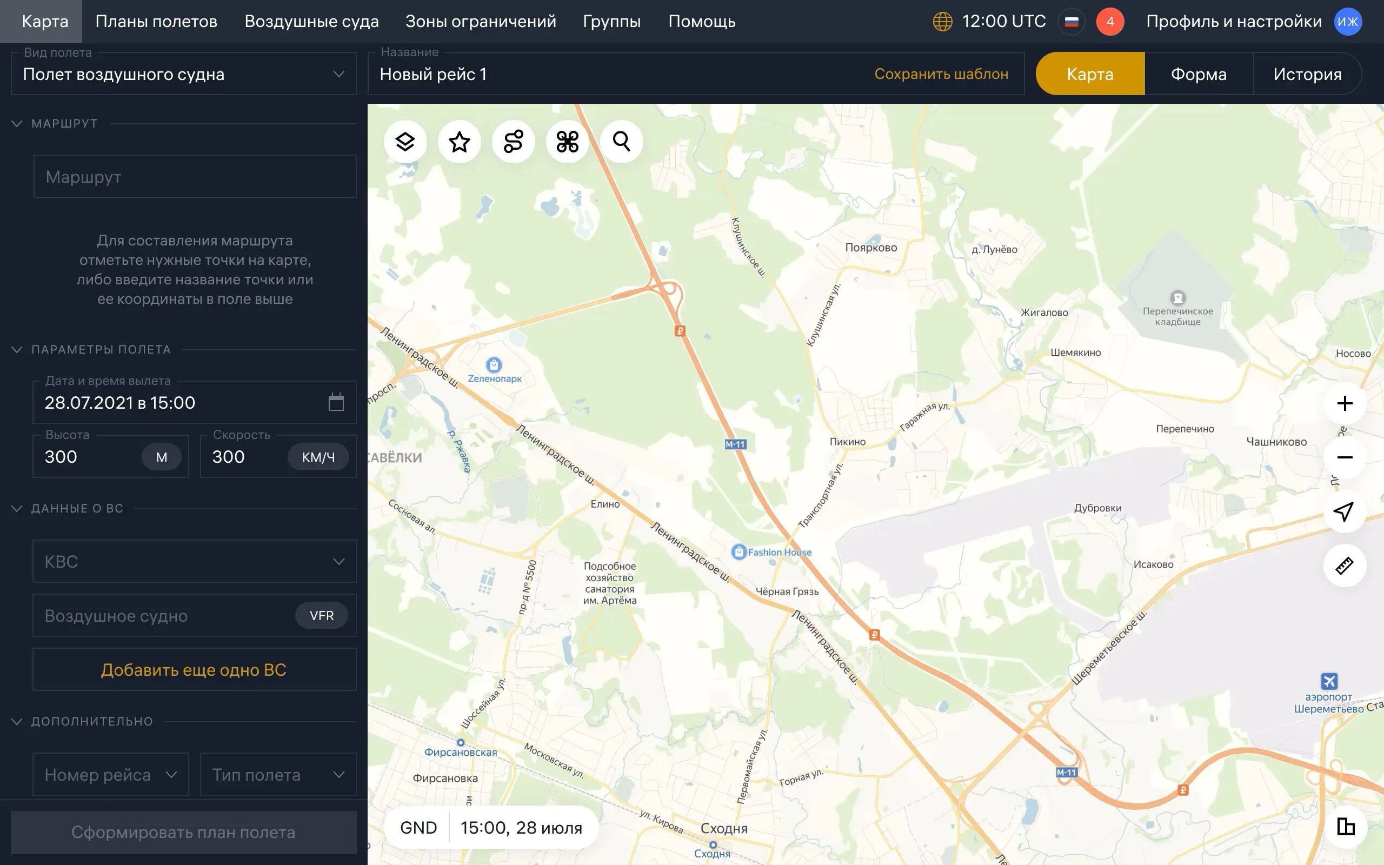Zoom in the map with plus button

point(1345,403)
